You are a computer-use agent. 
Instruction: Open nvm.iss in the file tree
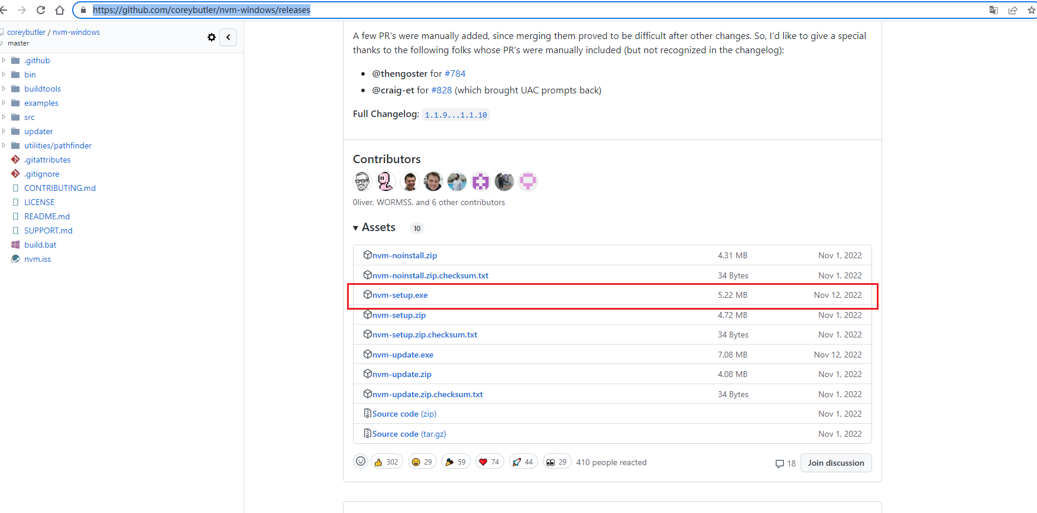pos(37,259)
